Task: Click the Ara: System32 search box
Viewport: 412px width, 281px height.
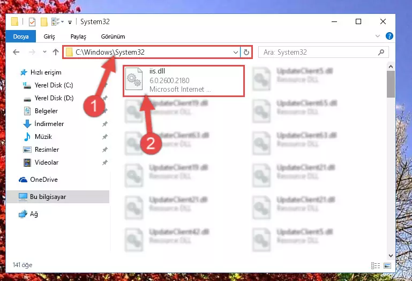Action: [x=323, y=52]
